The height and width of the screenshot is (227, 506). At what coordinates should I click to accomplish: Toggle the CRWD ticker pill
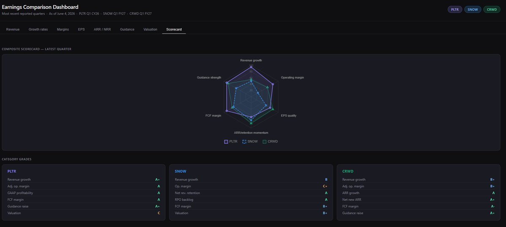[x=492, y=9]
